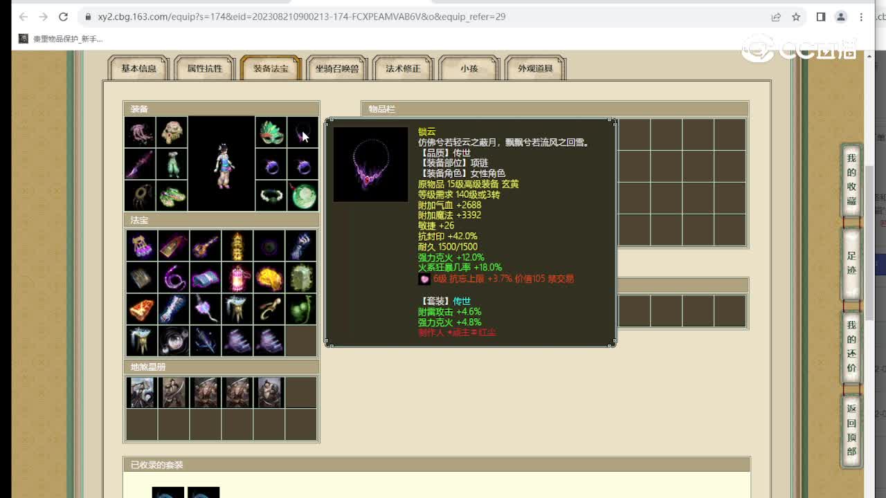Reload the current page

coord(63,17)
